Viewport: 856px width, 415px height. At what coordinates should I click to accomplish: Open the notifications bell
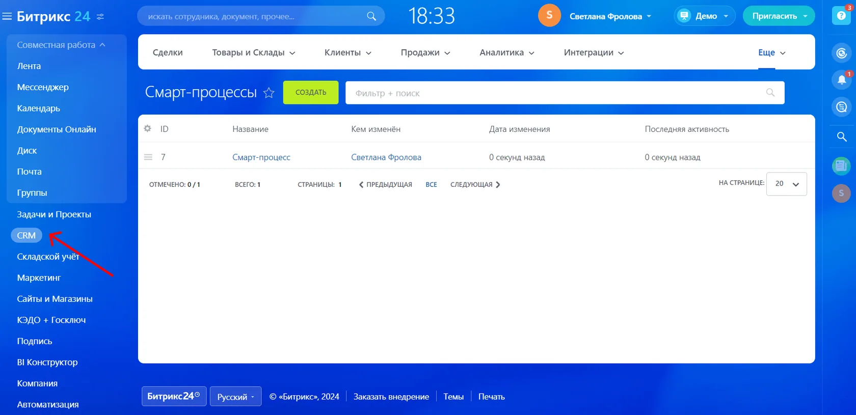click(842, 80)
